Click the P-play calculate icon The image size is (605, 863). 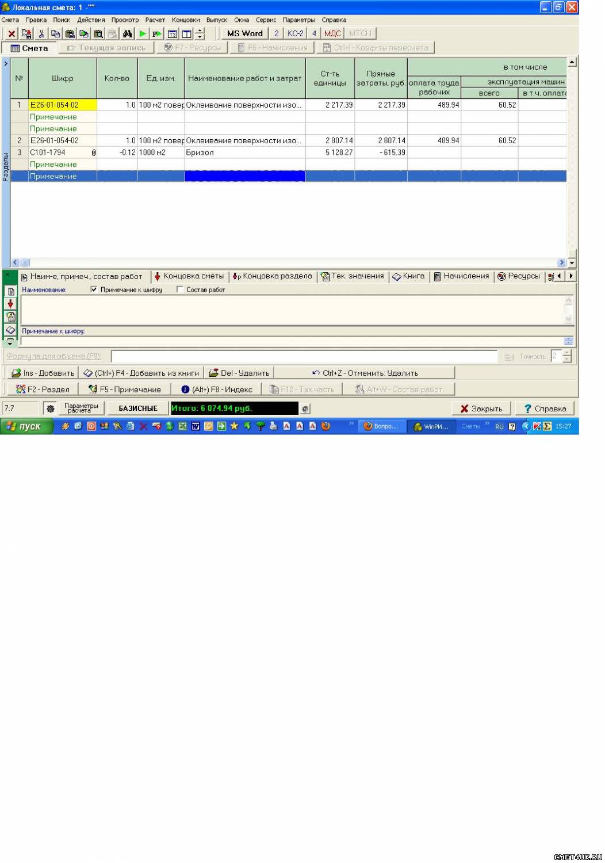pos(157,34)
